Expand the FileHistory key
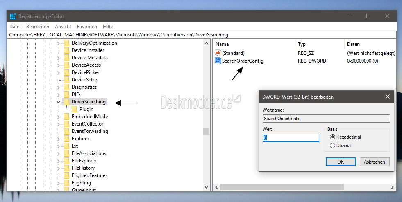The image size is (402, 202). (59, 168)
